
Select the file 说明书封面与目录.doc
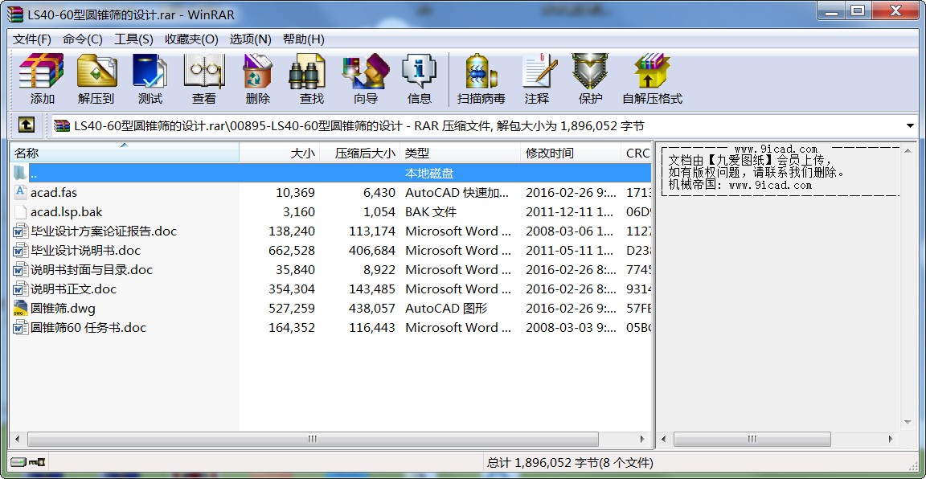(x=92, y=269)
